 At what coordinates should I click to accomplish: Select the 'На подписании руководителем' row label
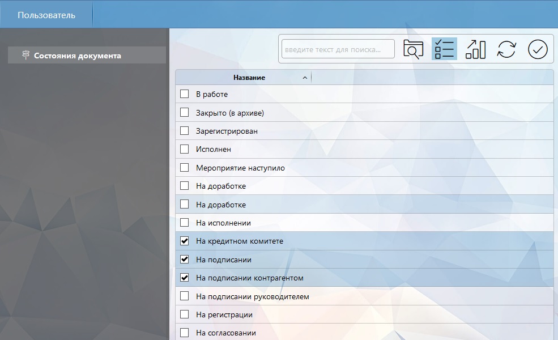pos(252,296)
